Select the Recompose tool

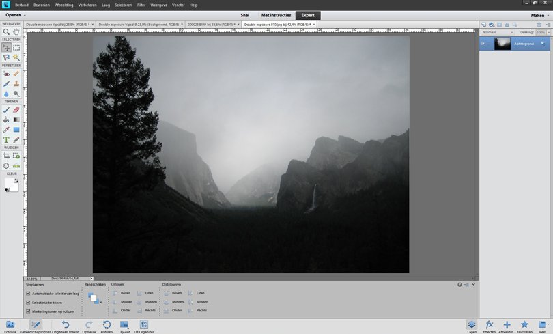tap(16, 156)
